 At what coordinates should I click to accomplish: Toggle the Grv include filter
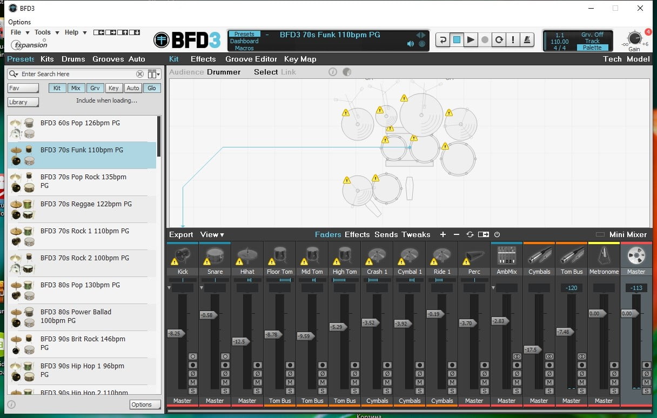tap(95, 88)
